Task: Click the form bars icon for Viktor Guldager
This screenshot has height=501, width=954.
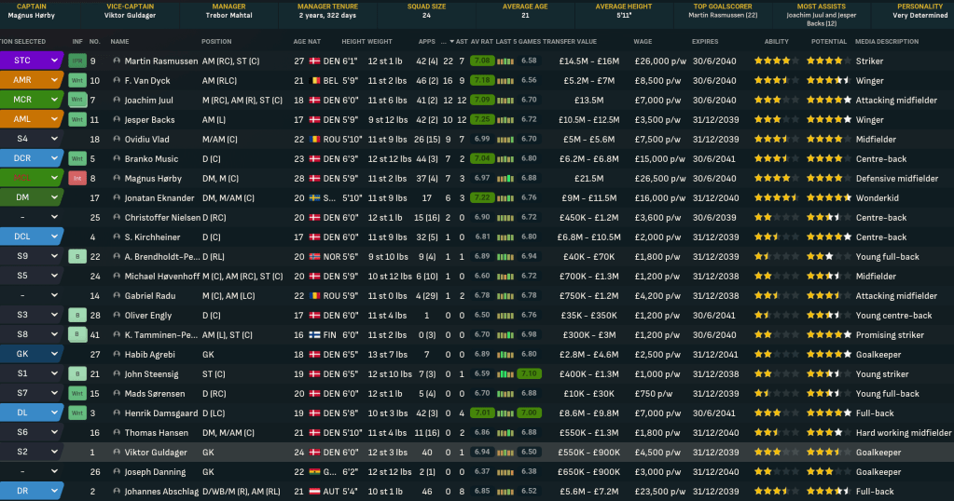Action: tap(505, 452)
